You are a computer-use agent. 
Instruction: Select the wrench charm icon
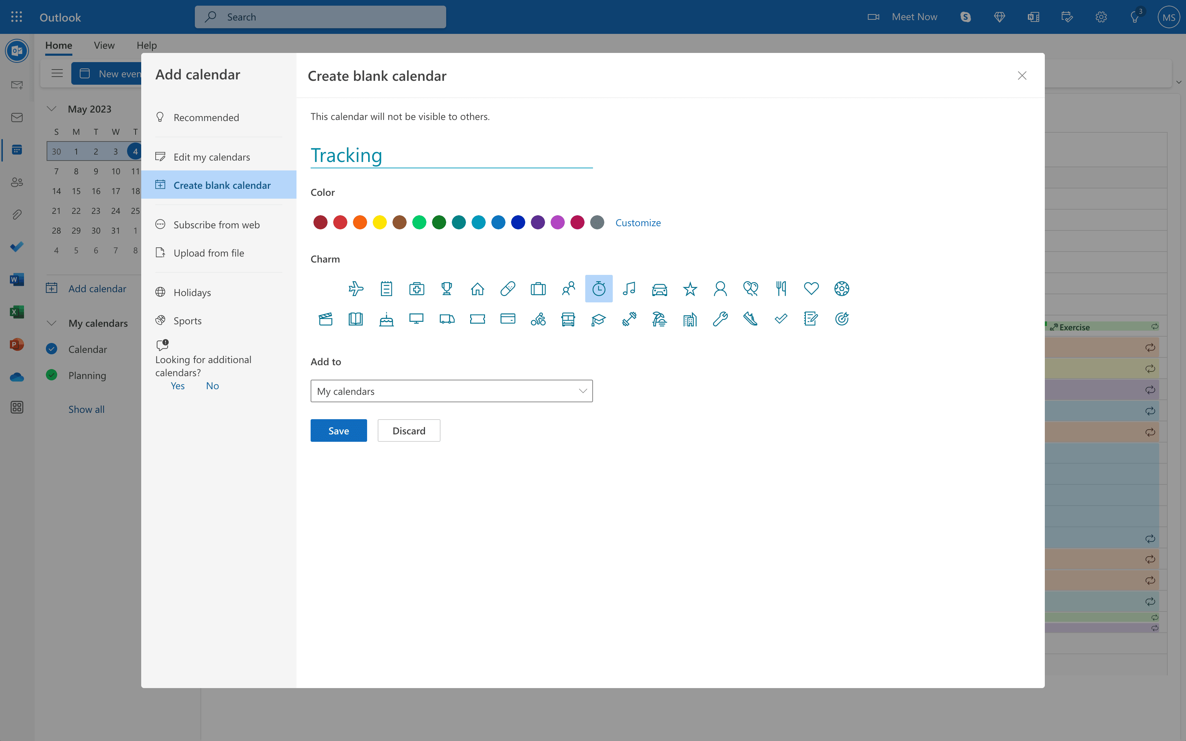pos(719,319)
